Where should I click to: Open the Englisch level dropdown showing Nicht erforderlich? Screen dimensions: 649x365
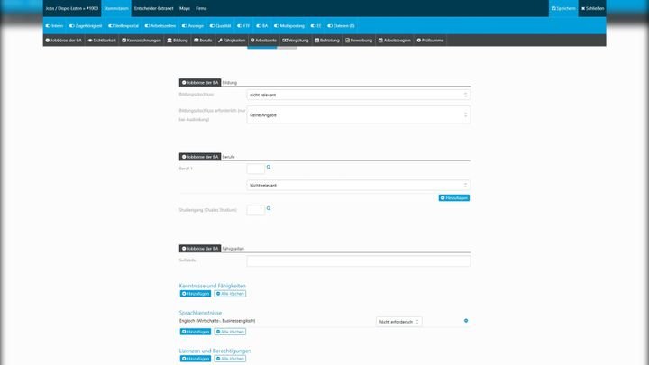(398, 321)
